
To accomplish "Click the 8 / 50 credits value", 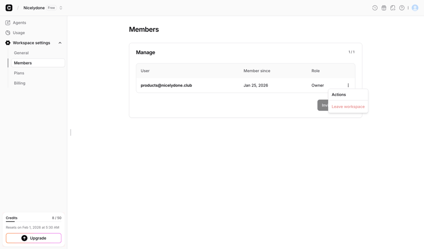I will [57, 218].
